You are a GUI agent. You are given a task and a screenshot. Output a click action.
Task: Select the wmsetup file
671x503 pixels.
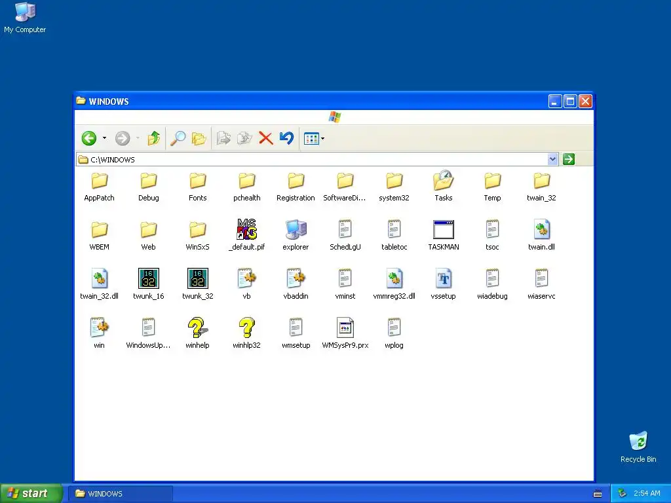[296, 333]
